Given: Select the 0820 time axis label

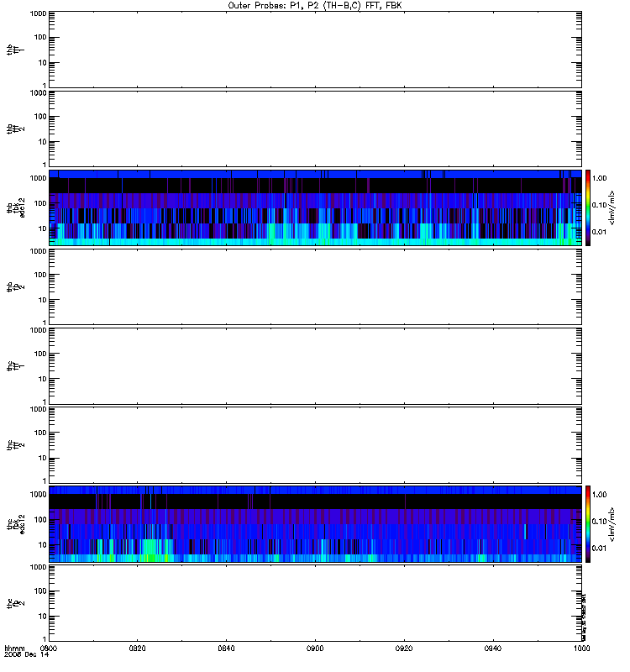Looking at the screenshot, I should tap(137, 648).
